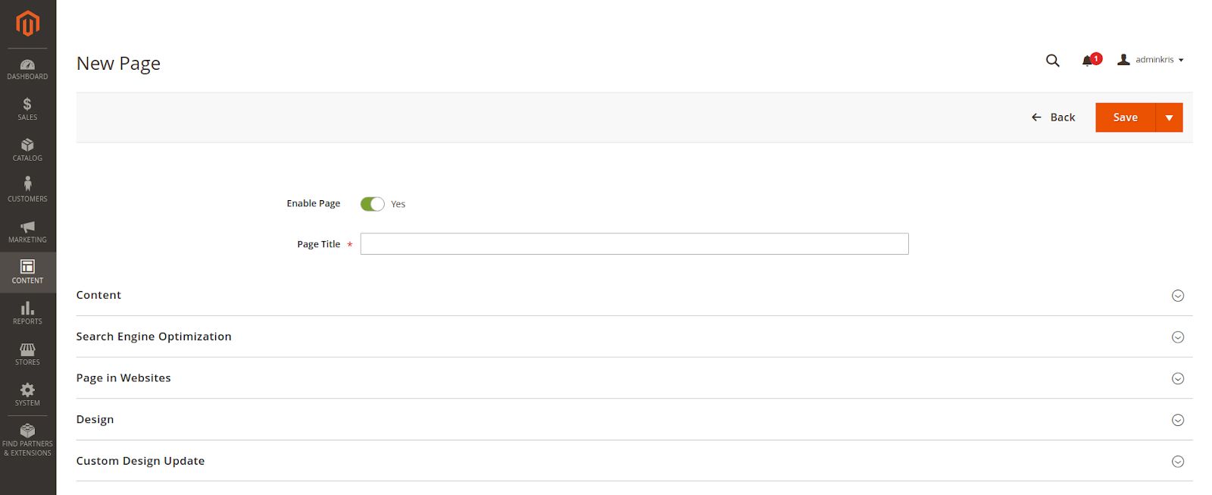This screenshot has width=1212, height=495.
Task: Open Find Partners & Extensions
Action: [x=27, y=440]
